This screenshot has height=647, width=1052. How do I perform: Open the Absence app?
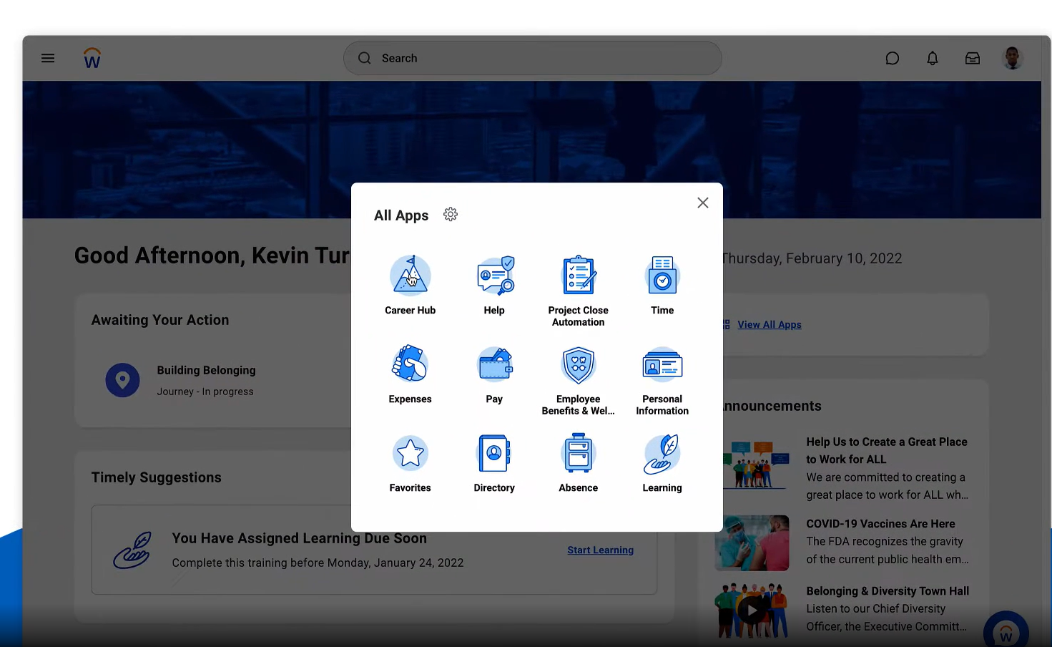578,454
